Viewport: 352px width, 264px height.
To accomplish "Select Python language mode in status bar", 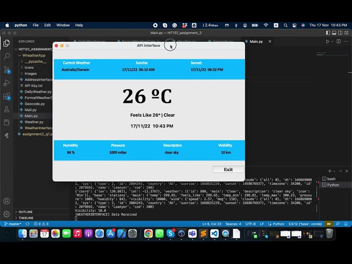I will (278, 224).
